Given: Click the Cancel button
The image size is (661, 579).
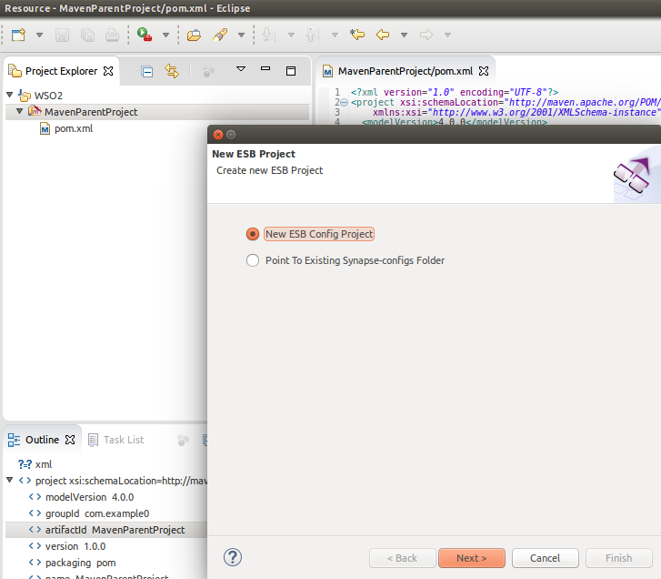Looking at the screenshot, I should coord(545,558).
